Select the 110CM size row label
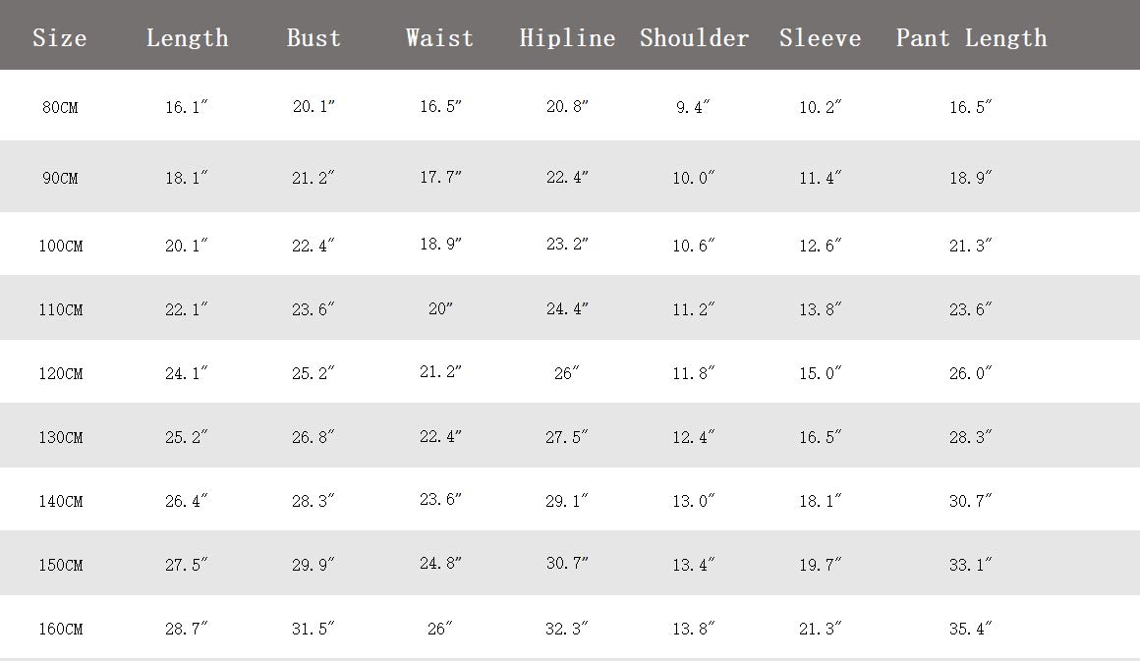 point(60,310)
